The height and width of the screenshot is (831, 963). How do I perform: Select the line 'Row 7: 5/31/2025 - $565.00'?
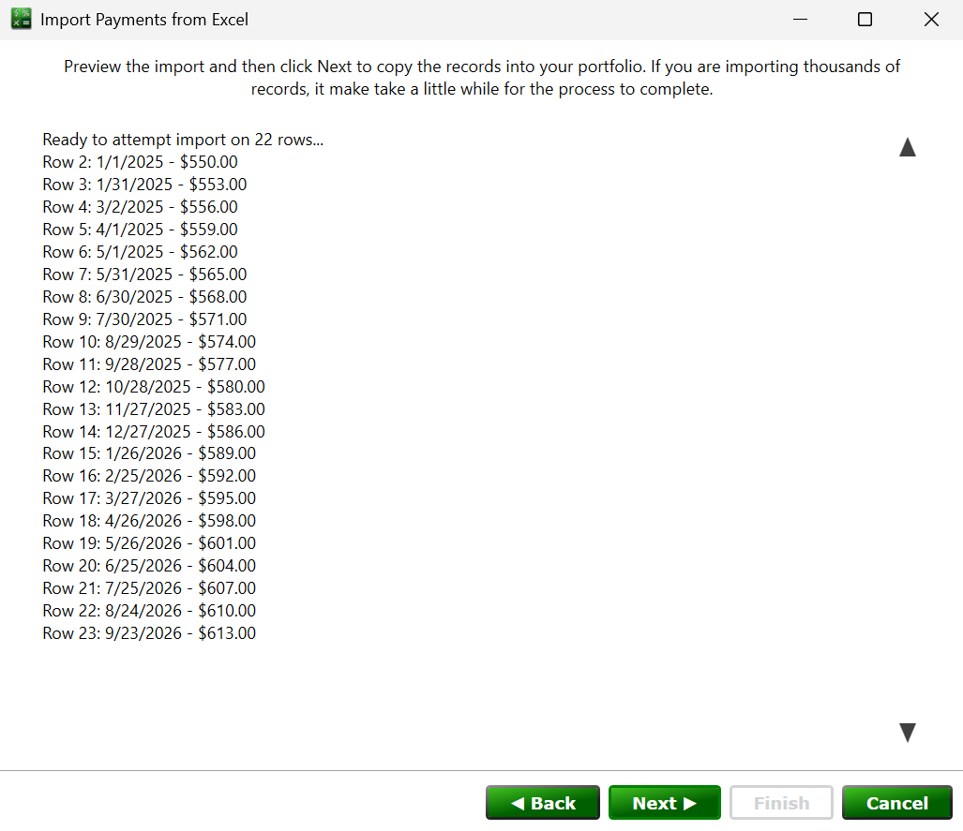click(144, 275)
